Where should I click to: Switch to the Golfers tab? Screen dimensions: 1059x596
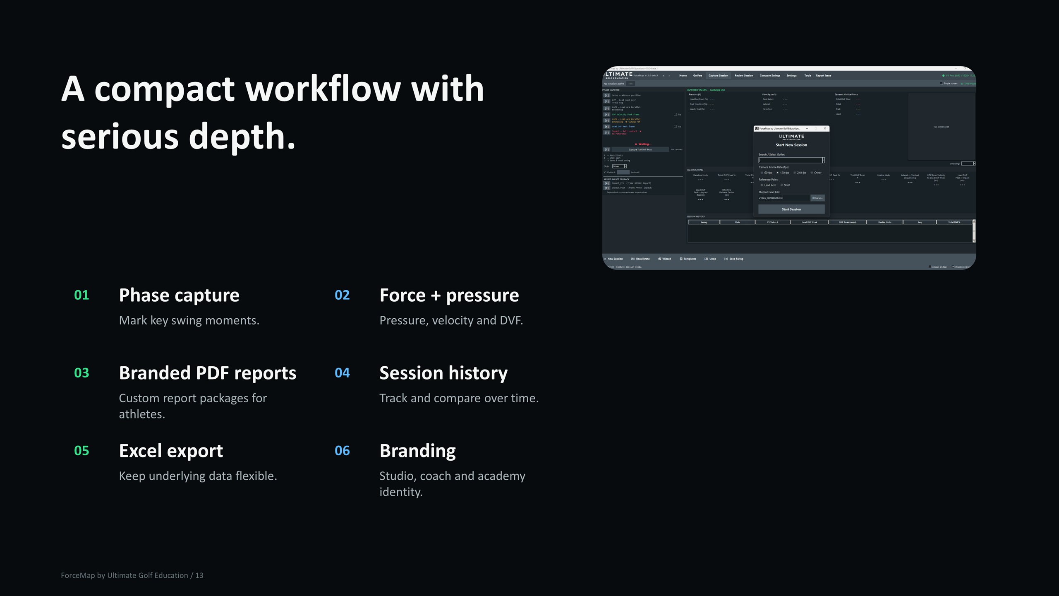tap(697, 76)
